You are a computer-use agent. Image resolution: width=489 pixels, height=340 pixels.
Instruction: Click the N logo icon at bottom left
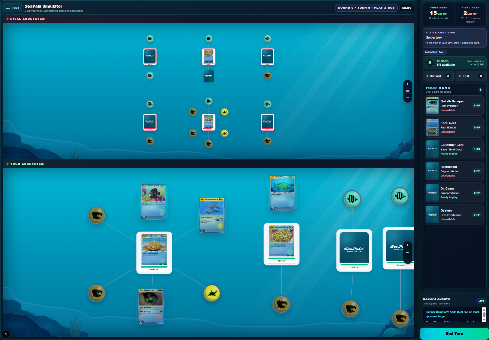tap(6, 334)
